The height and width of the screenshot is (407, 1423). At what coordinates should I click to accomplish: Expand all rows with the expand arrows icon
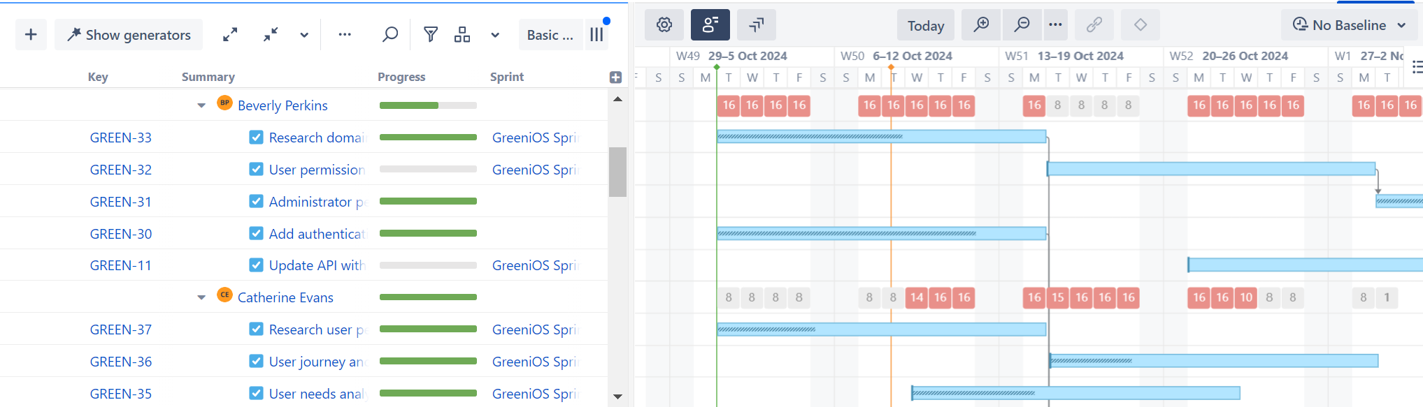coord(230,34)
